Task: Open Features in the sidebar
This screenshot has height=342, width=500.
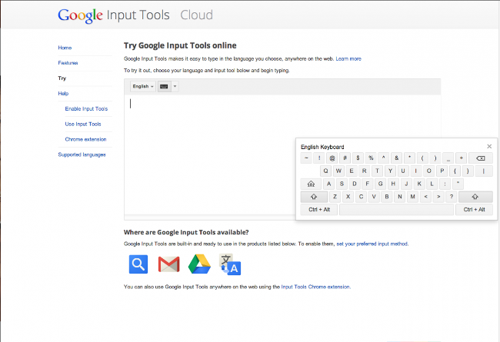Action: [68, 63]
